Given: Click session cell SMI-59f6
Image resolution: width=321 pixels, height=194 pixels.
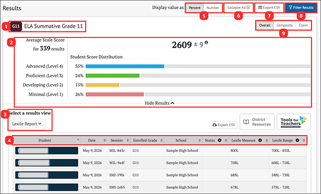Looking at the screenshot, I should tap(117, 175).
